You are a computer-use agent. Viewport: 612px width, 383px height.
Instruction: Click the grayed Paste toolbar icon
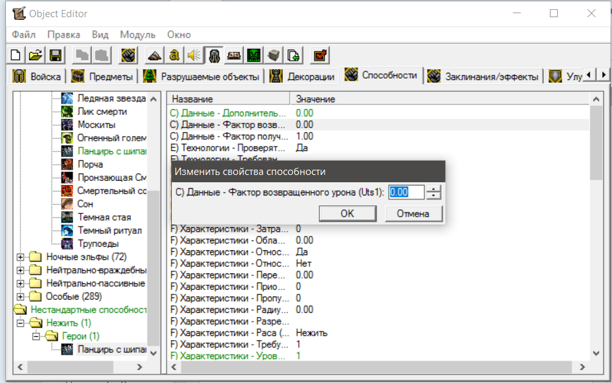point(102,55)
